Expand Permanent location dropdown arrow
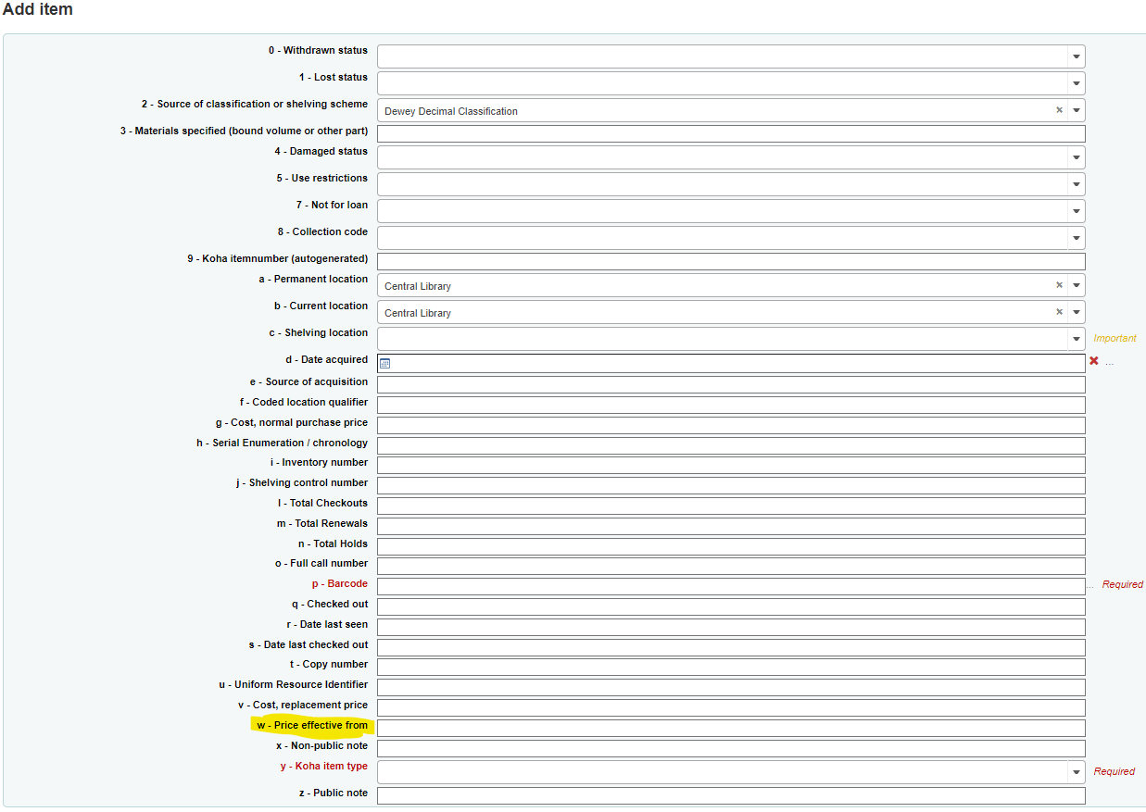The image size is (1146, 812). (1077, 285)
